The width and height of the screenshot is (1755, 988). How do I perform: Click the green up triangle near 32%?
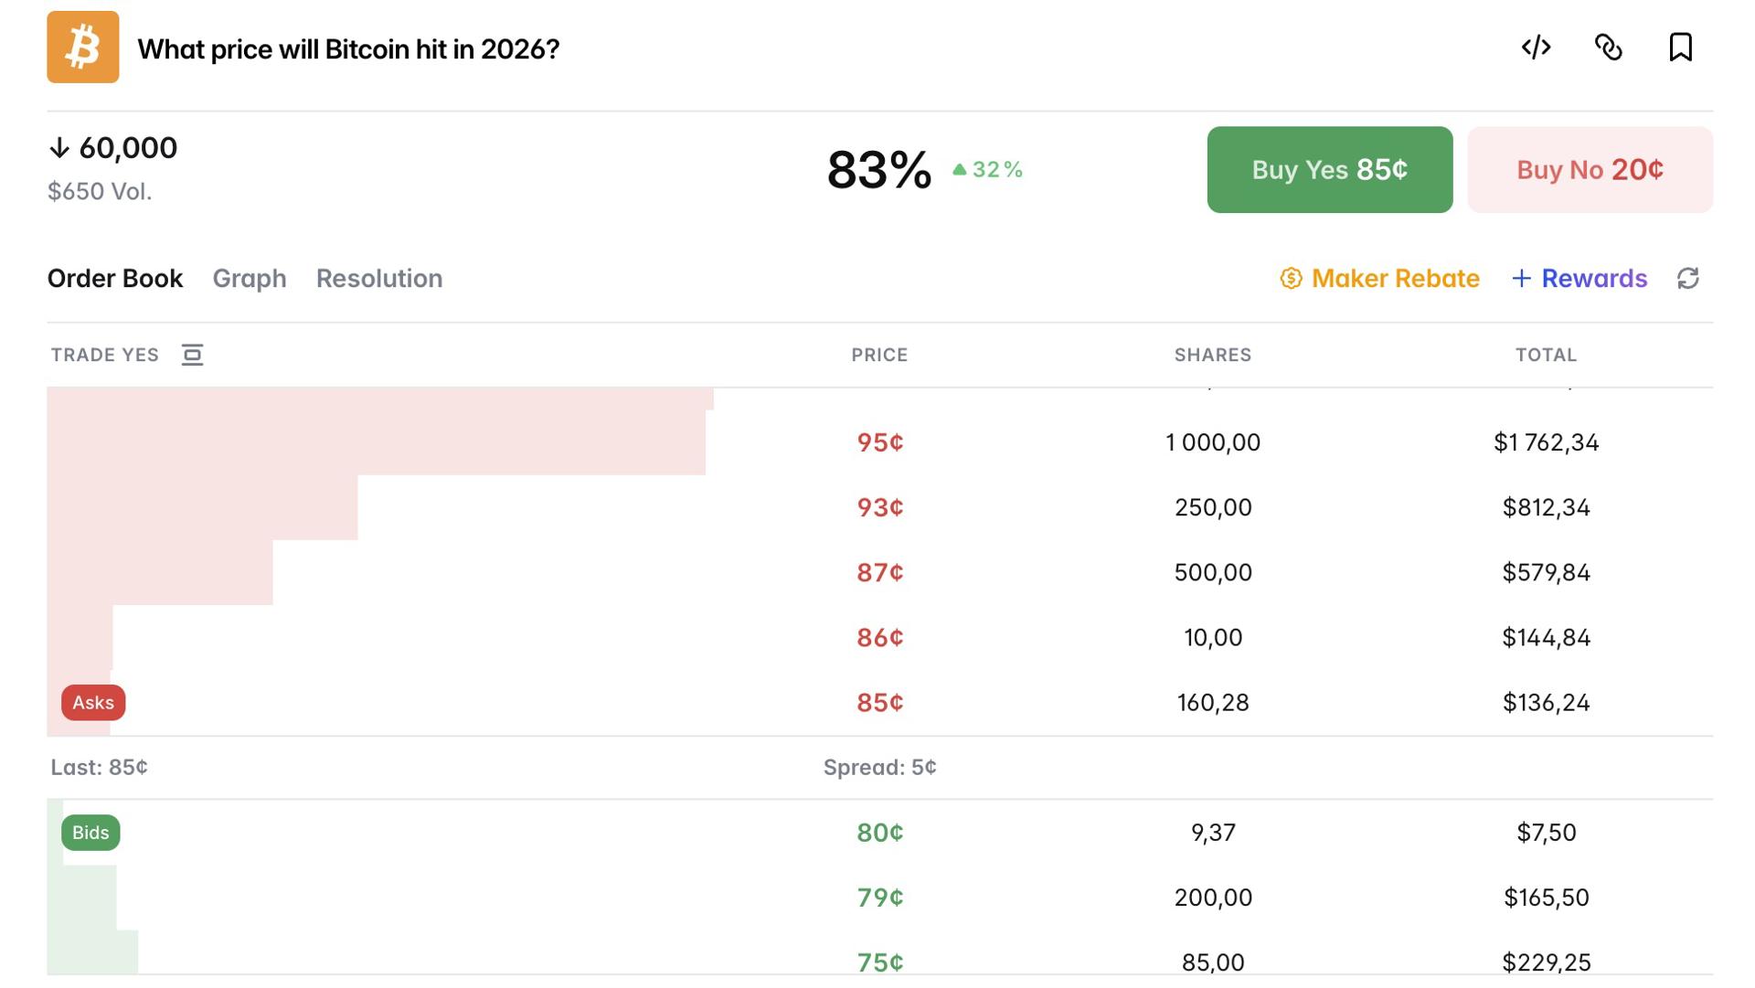pyautogui.click(x=959, y=170)
